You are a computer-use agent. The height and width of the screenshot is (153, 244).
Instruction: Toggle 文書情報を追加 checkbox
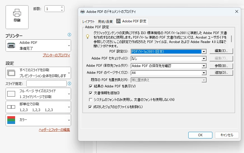[x=91, y=93]
